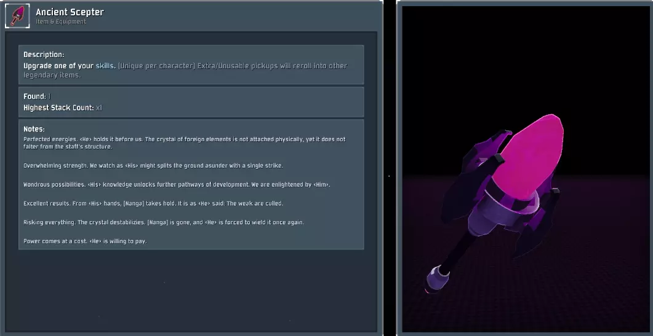Click the Ancient Scepter item icon
This screenshot has height=336, width=653.
point(17,16)
